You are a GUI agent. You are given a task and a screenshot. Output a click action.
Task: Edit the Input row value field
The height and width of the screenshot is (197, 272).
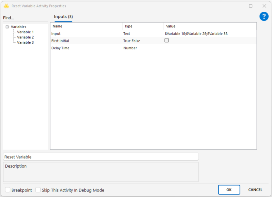pos(209,34)
